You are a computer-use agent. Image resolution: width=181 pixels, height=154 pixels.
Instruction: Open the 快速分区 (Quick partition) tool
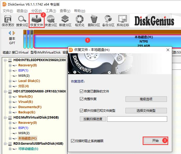click(51, 21)
